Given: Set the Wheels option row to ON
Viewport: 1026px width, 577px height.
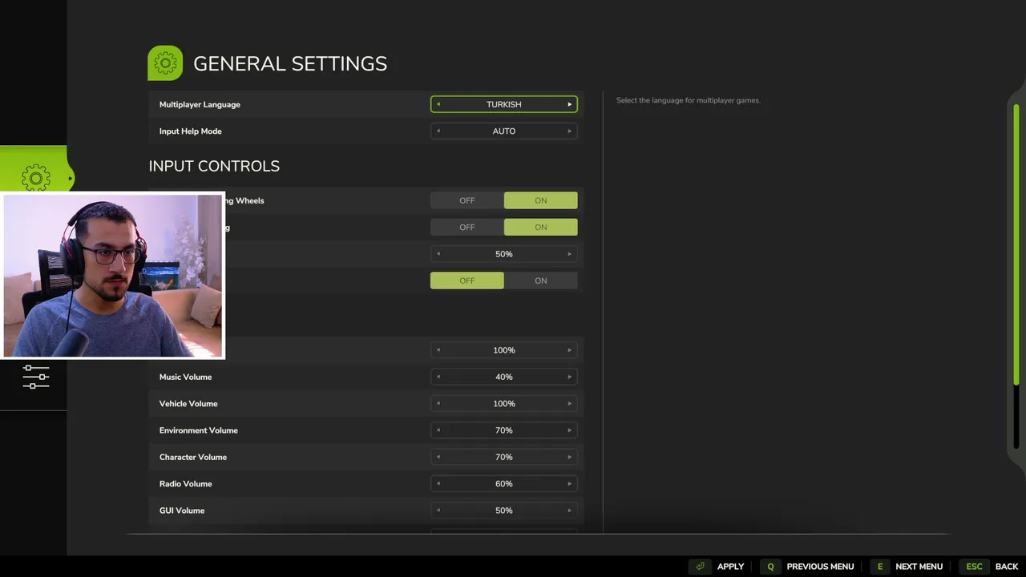Looking at the screenshot, I should click(x=541, y=200).
